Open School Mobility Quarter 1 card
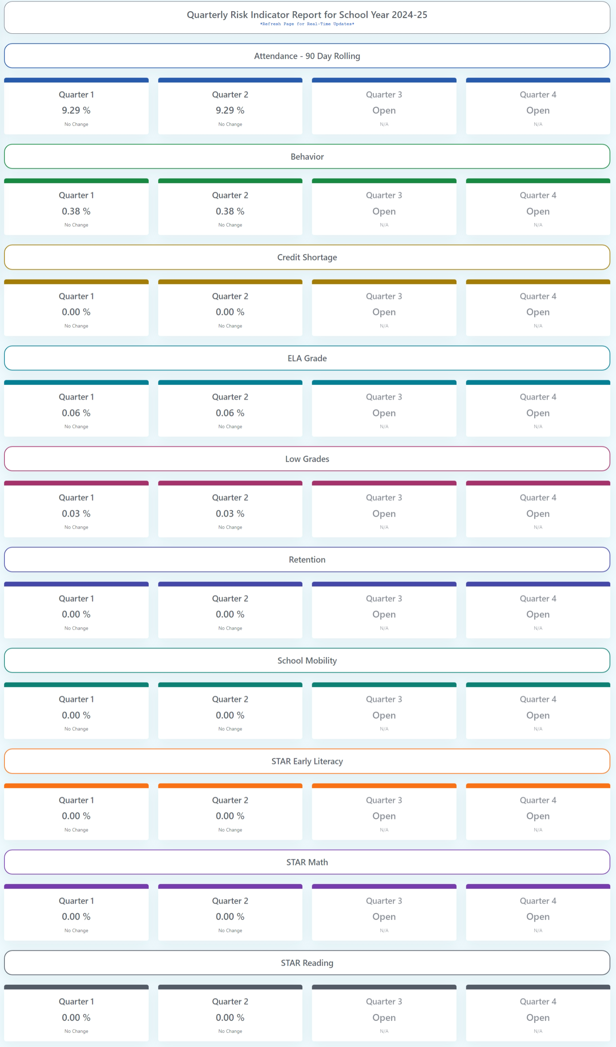The image size is (616, 1047). pyautogui.click(x=76, y=713)
